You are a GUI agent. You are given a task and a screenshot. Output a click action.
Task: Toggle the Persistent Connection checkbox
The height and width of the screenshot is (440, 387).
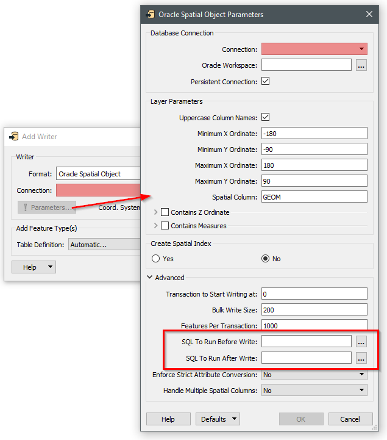[265, 81]
